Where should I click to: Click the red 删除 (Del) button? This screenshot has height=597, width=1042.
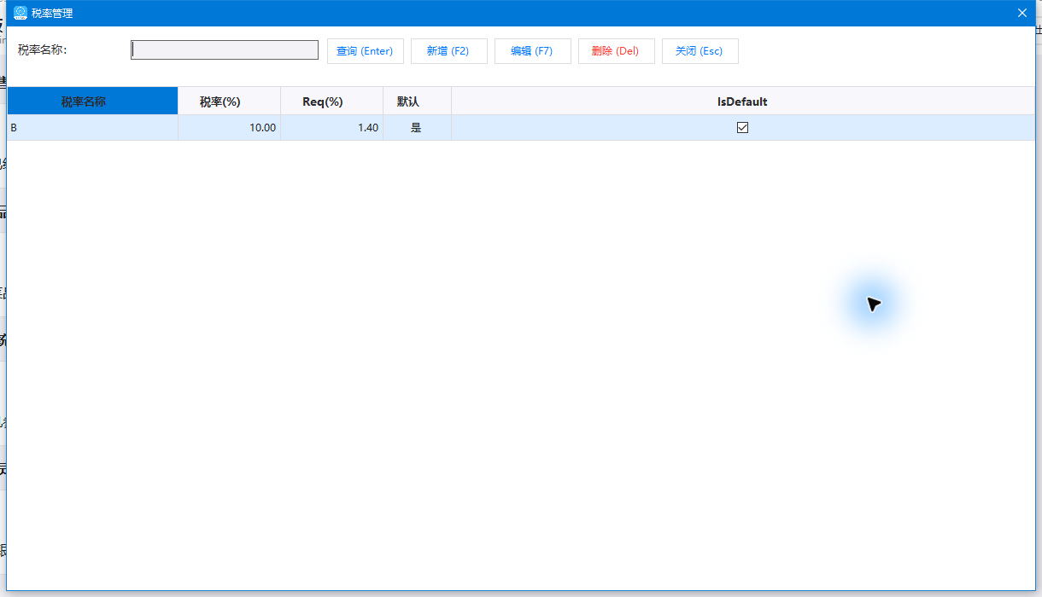pos(616,51)
